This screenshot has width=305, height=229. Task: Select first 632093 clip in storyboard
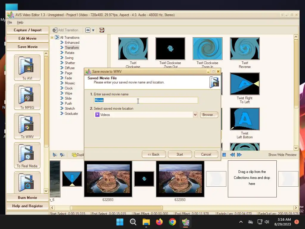(x=108, y=179)
